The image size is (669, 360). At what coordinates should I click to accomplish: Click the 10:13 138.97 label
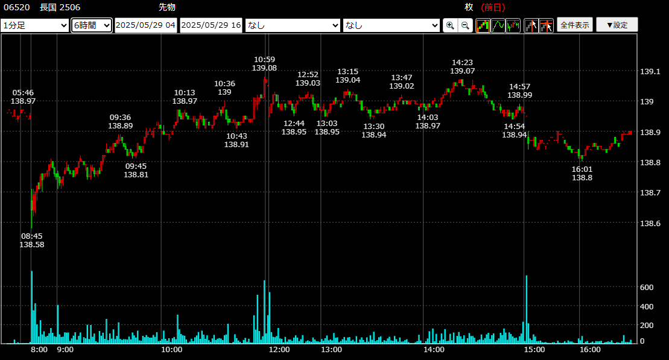click(x=185, y=97)
